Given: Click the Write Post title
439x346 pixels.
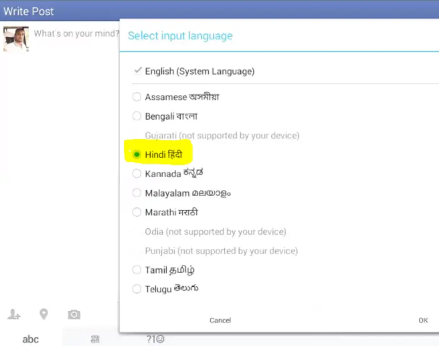Looking at the screenshot, I should (29, 11).
